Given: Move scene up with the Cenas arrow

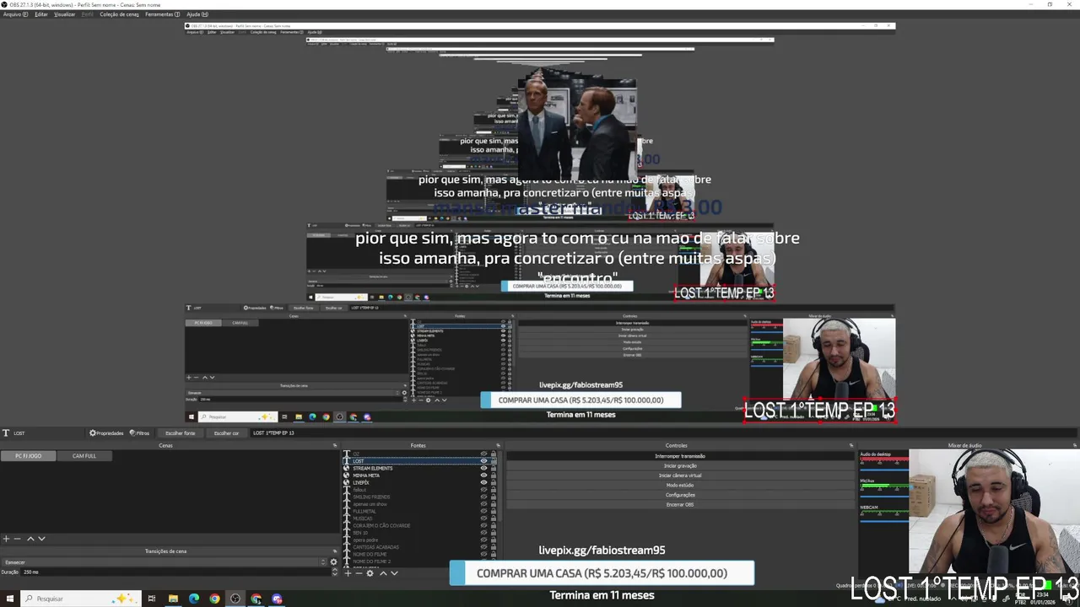Looking at the screenshot, I should coord(30,539).
